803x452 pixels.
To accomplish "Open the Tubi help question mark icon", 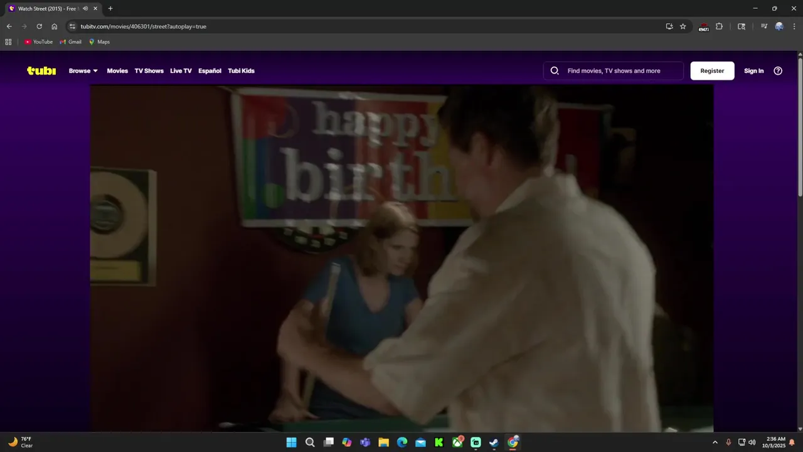I will click(778, 71).
